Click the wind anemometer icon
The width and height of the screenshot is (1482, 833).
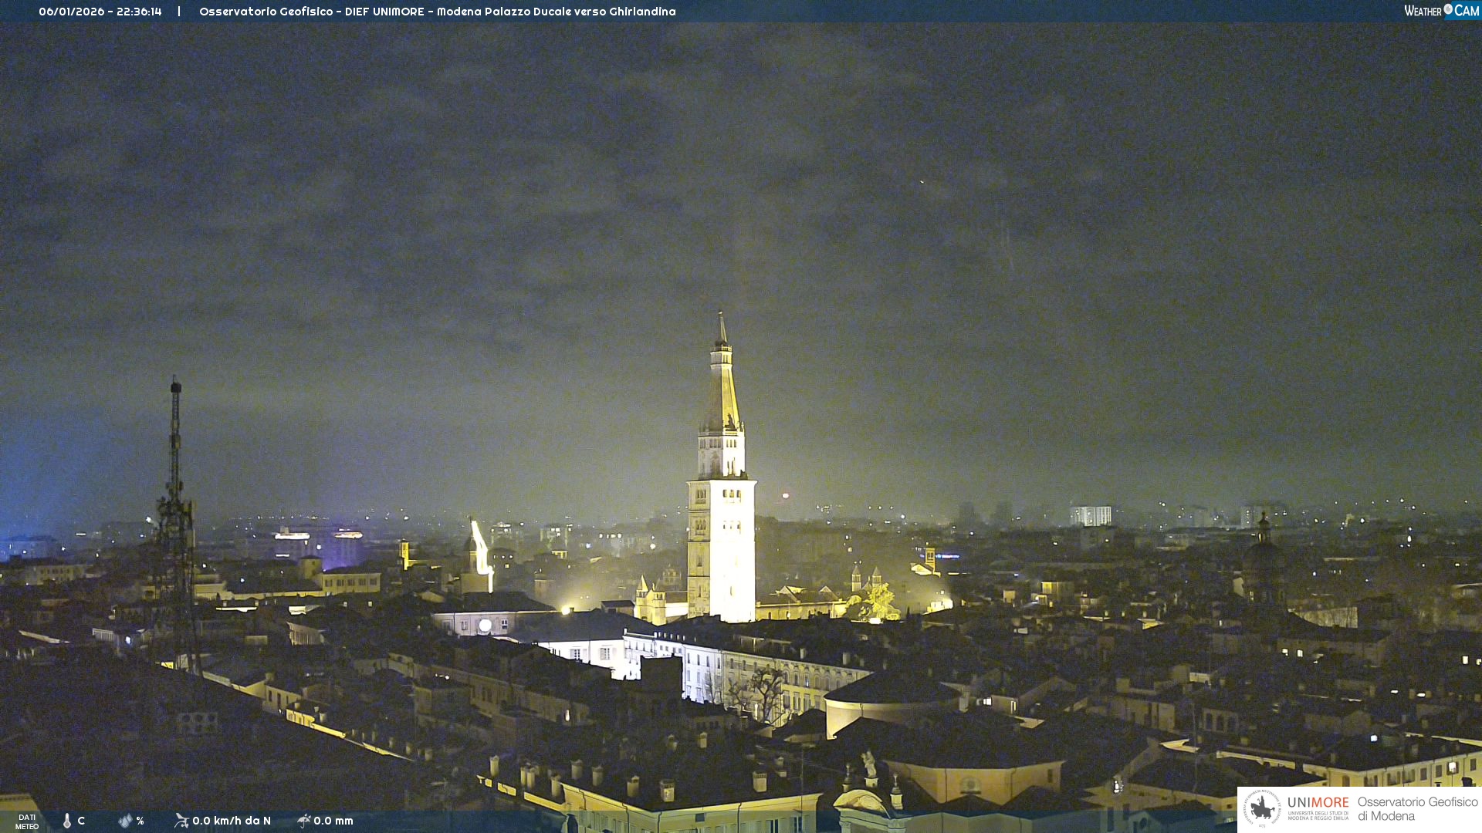tap(181, 821)
